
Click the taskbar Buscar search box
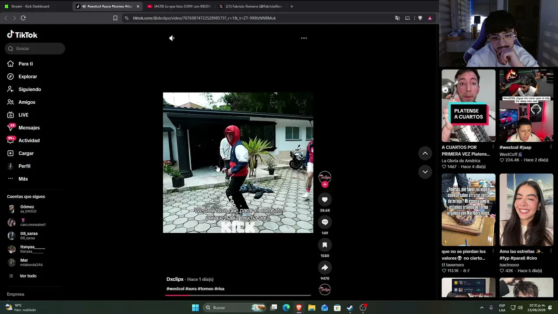click(235, 307)
